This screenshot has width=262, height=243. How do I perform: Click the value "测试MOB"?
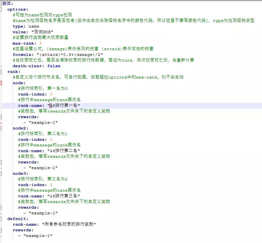42,32
